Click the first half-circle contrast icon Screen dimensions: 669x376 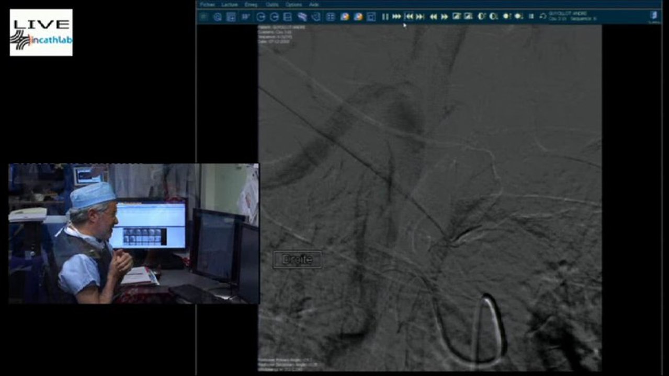coord(481,17)
